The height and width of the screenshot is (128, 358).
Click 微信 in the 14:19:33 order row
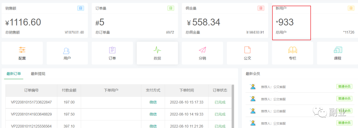pyautogui.click(x=153, y=114)
